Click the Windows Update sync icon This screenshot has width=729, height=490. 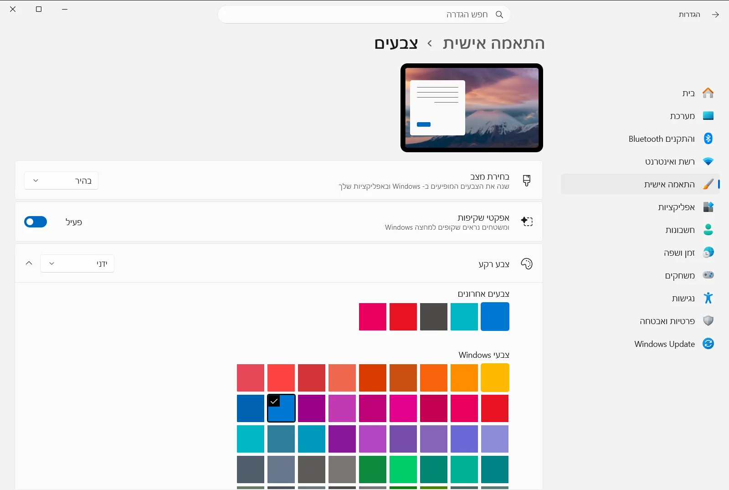(708, 344)
